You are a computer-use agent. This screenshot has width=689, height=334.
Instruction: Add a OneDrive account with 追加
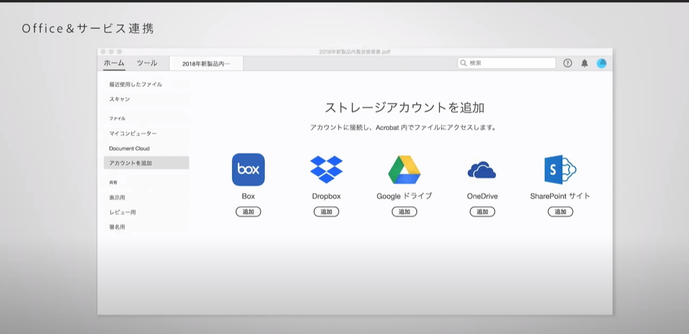coord(483,212)
